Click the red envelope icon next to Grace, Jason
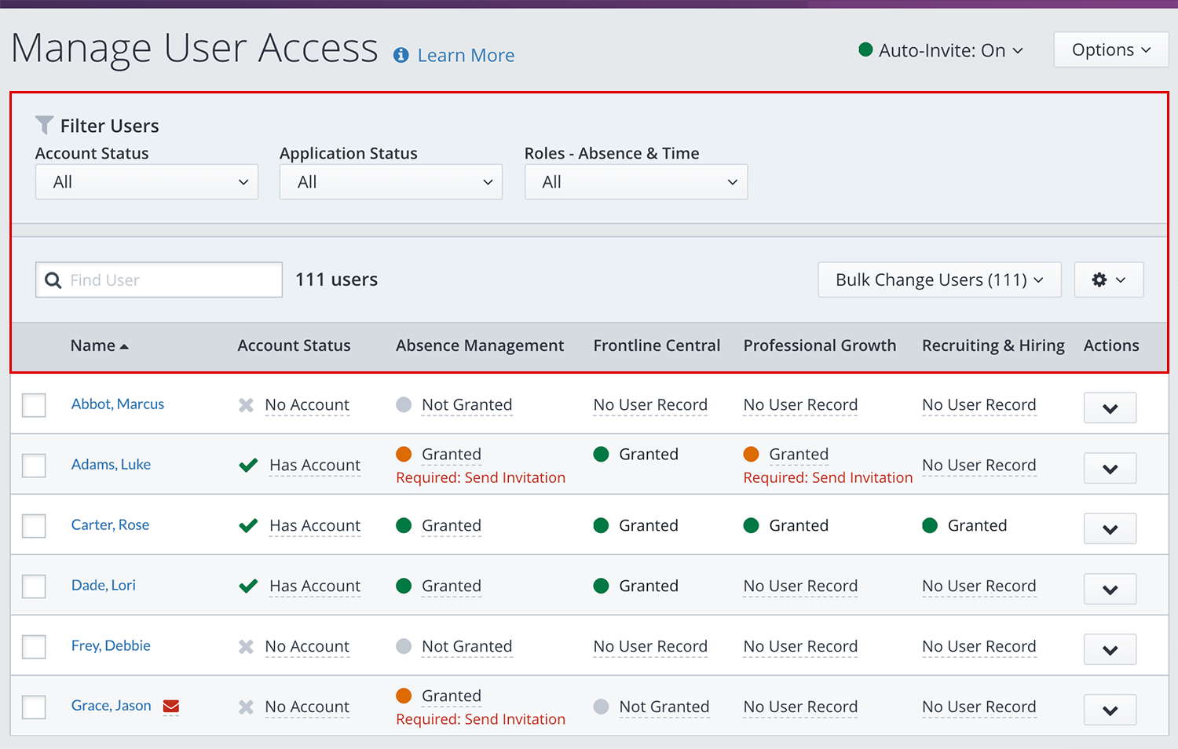The image size is (1178, 749). coord(170,707)
